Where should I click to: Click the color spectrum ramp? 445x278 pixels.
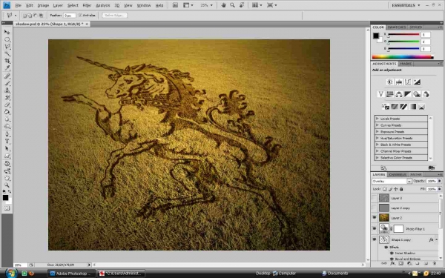403,57
